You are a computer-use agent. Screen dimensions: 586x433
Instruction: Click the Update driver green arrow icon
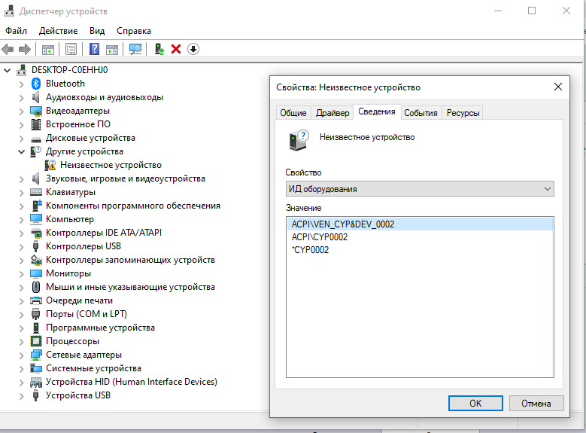[159, 49]
